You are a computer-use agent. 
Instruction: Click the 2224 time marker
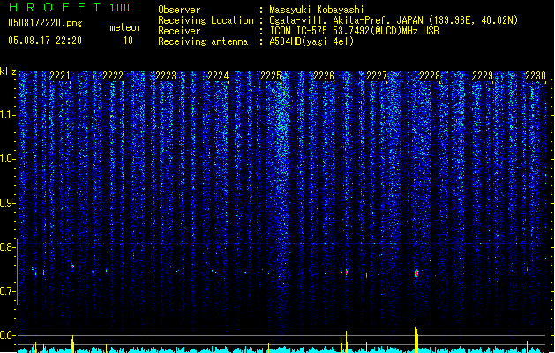pos(218,75)
